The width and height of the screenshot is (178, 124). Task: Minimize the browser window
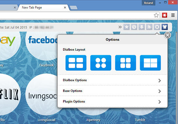point(160,3)
